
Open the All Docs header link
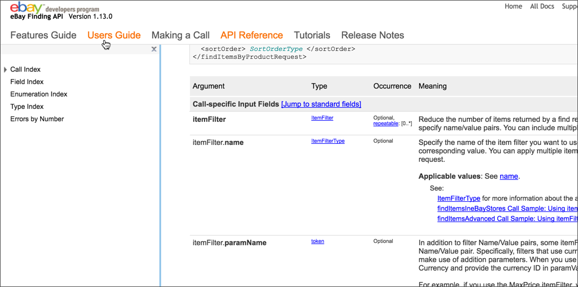pyautogui.click(x=542, y=6)
